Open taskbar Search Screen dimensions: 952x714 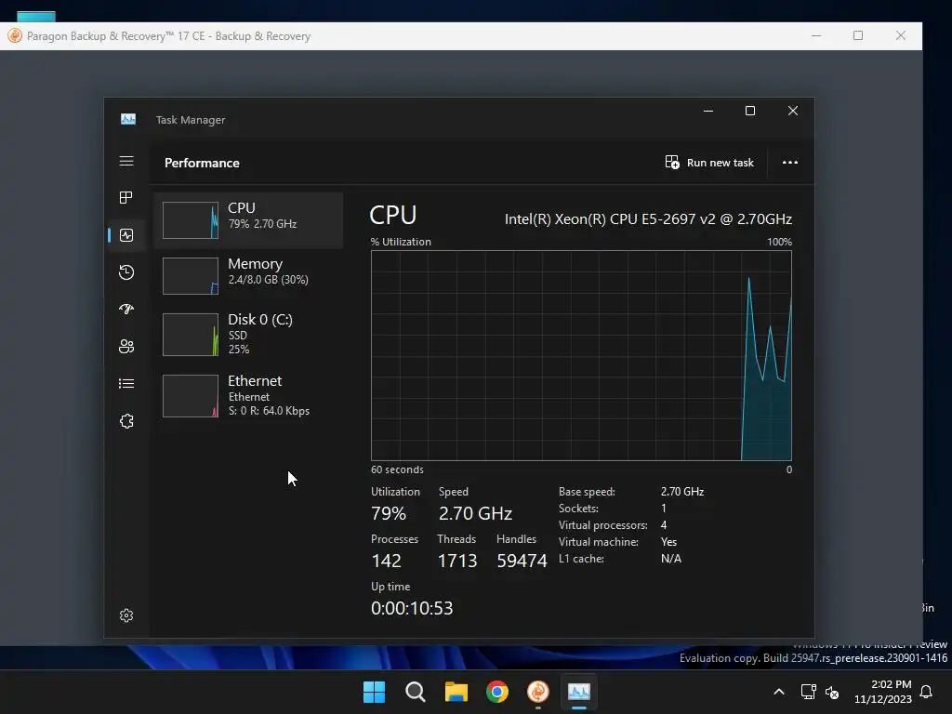coord(416,692)
